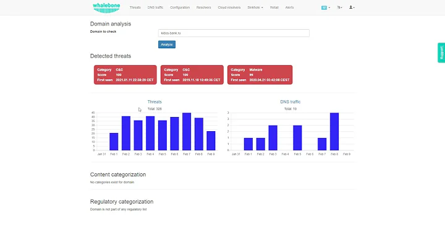Click the Content categorization heading
This screenshot has width=445, height=250.
coord(118,175)
